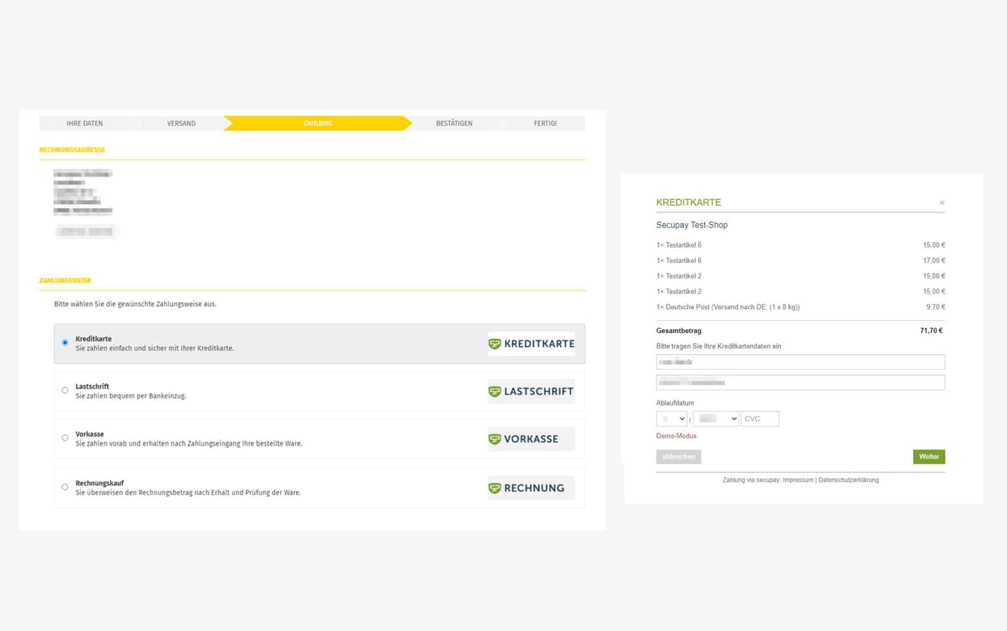Click the abbrechen button
Viewport: 1007px width, 631px height.
(678, 456)
